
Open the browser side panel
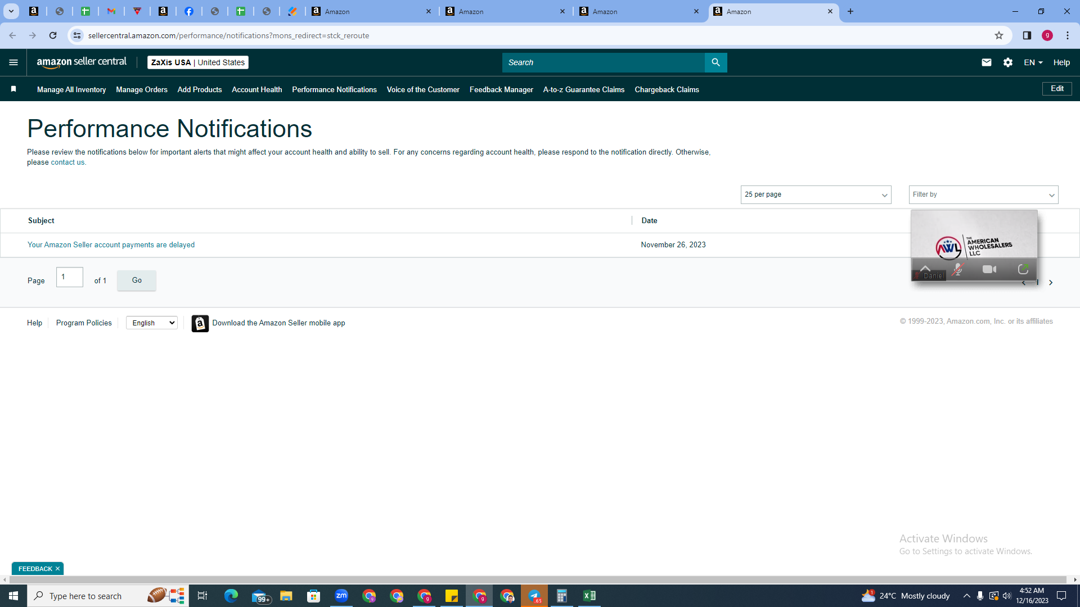[x=1027, y=35]
